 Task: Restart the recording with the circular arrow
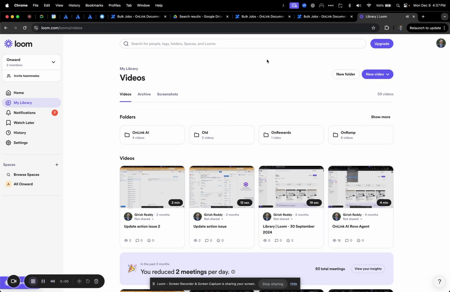click(88, 281)
